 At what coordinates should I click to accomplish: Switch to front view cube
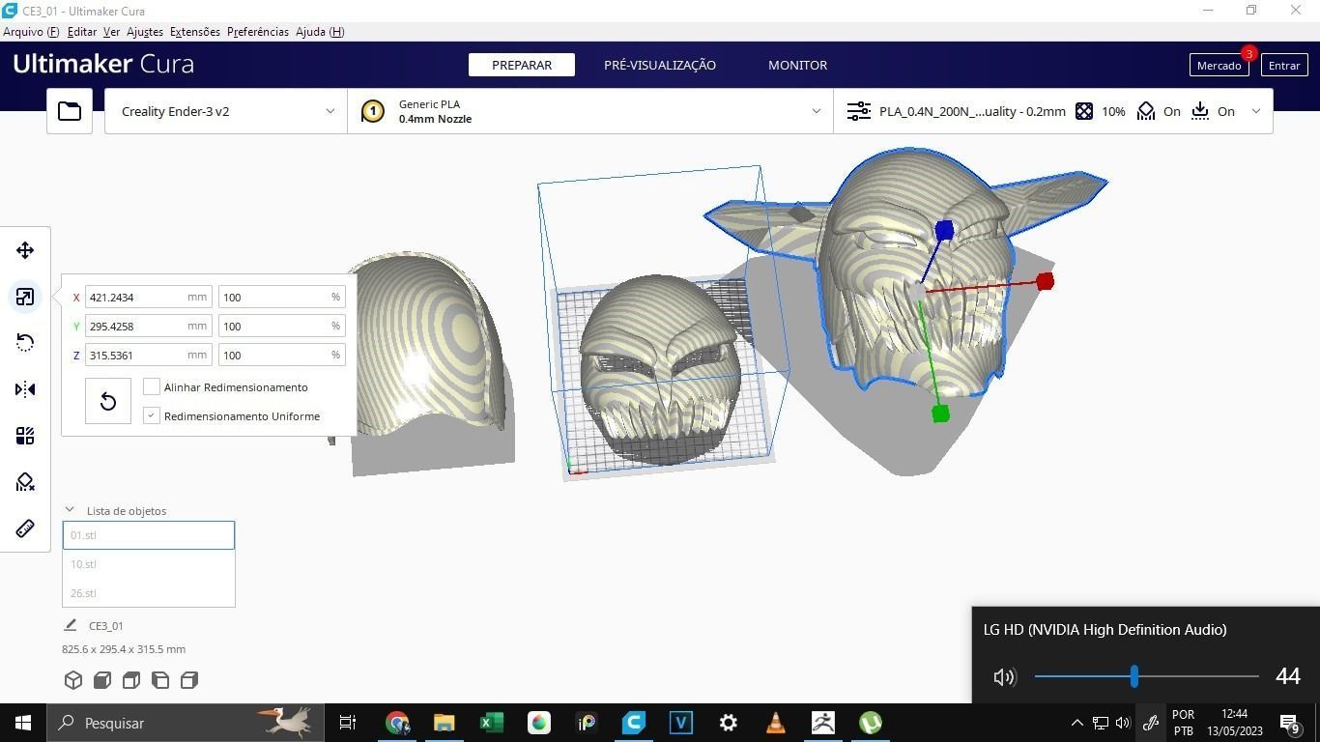pos(102,680)
